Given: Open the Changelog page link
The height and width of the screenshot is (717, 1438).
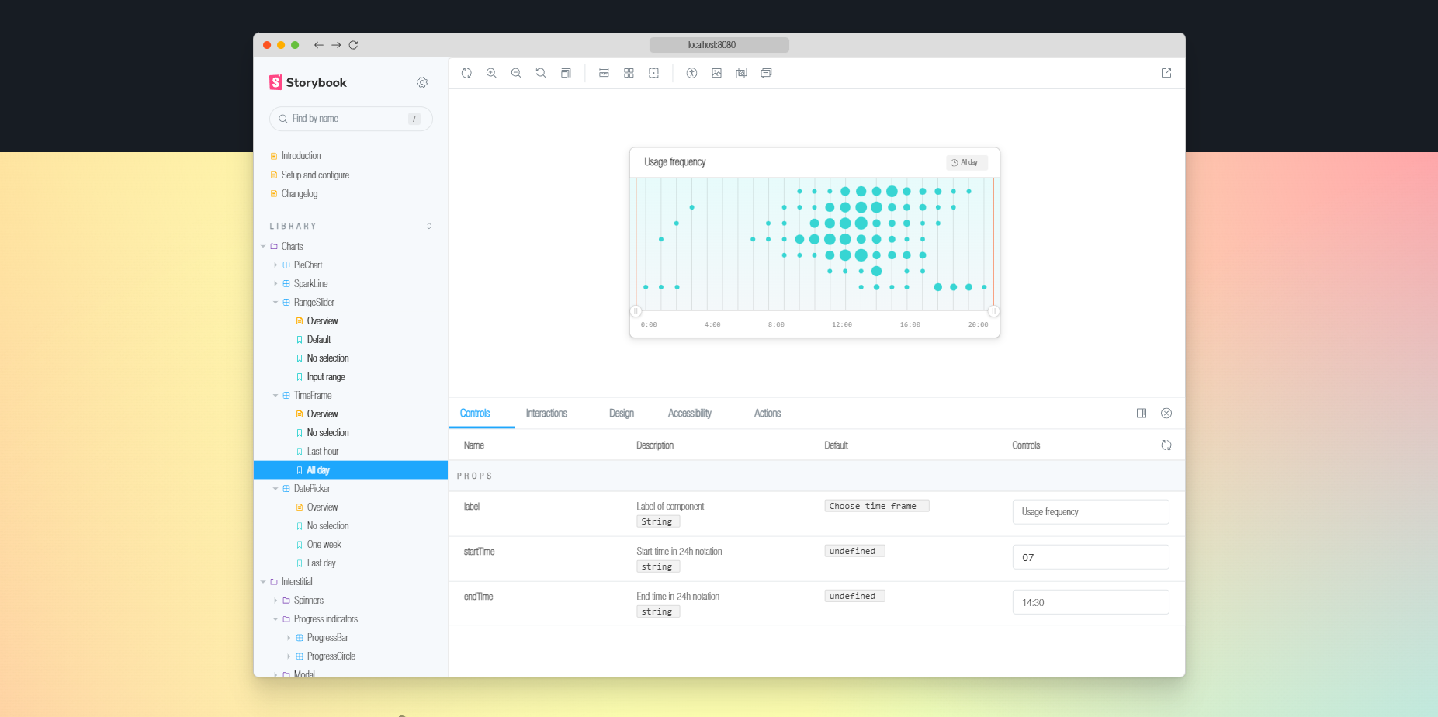Looking at the screenshot, I should 299,194.
